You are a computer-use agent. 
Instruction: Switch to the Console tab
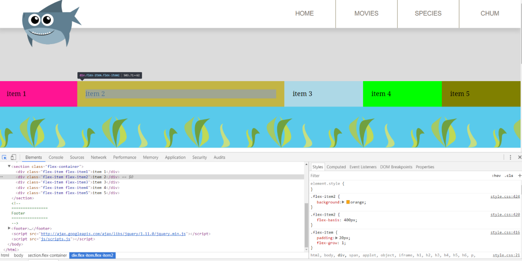click(56, 157)
